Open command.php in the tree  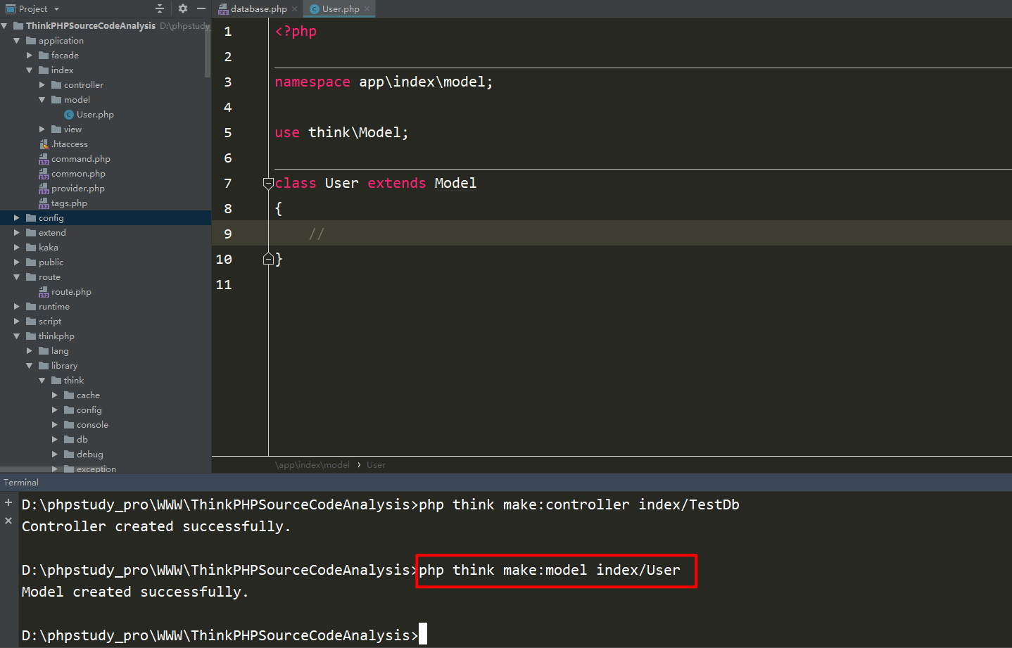[81, 159]
